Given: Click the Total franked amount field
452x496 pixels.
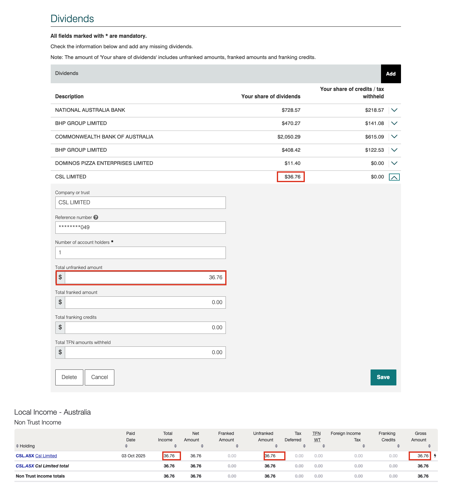Looking at the screenshot, I should click(x=145, y=303).
